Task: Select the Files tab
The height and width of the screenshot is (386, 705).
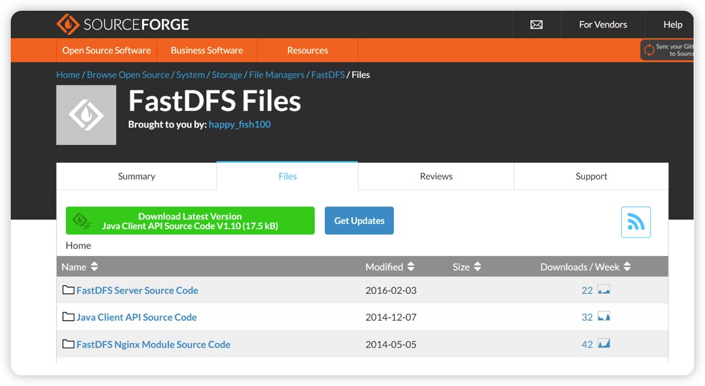Action: [287, 177]
